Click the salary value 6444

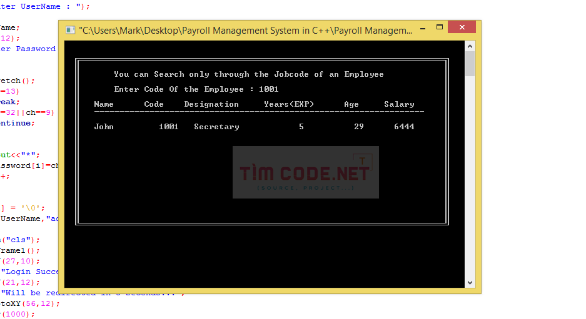click(405, 127)
